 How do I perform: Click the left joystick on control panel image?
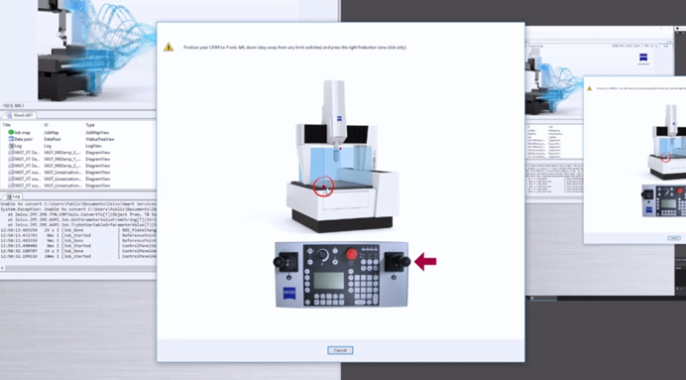pos(286,262)
